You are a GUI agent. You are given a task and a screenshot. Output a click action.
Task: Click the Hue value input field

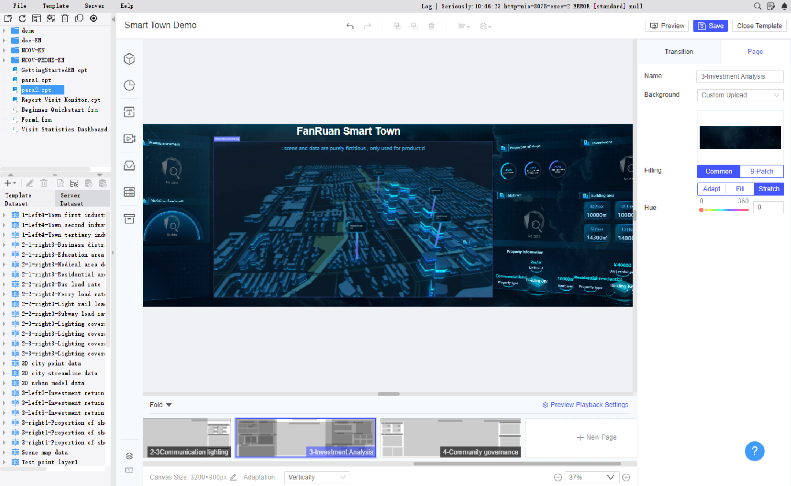(768, 207)
